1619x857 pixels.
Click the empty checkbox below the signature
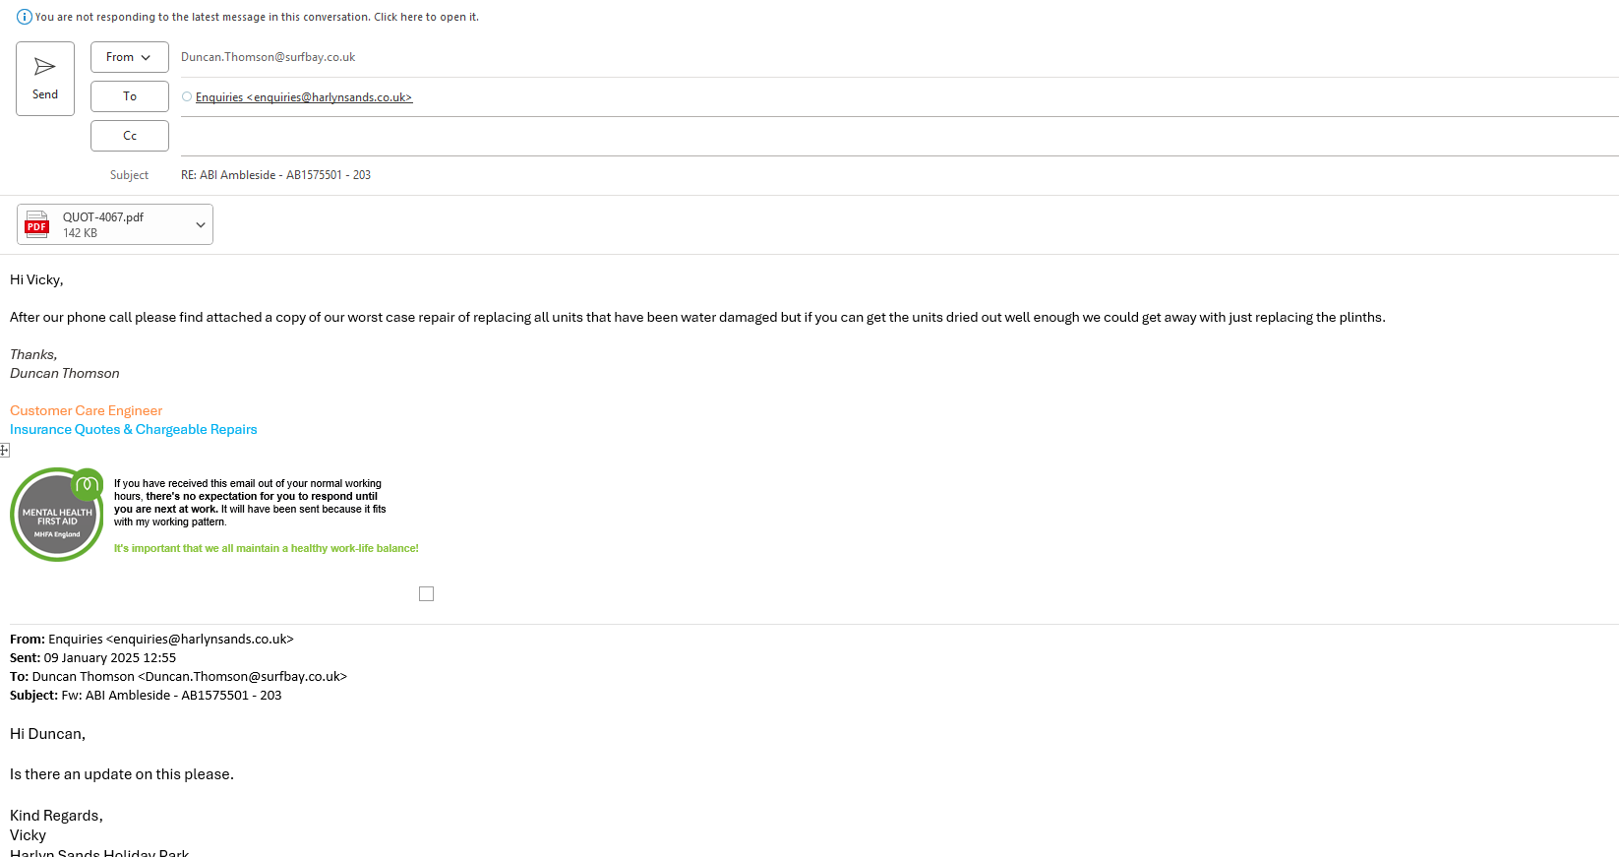click(426, 593)
